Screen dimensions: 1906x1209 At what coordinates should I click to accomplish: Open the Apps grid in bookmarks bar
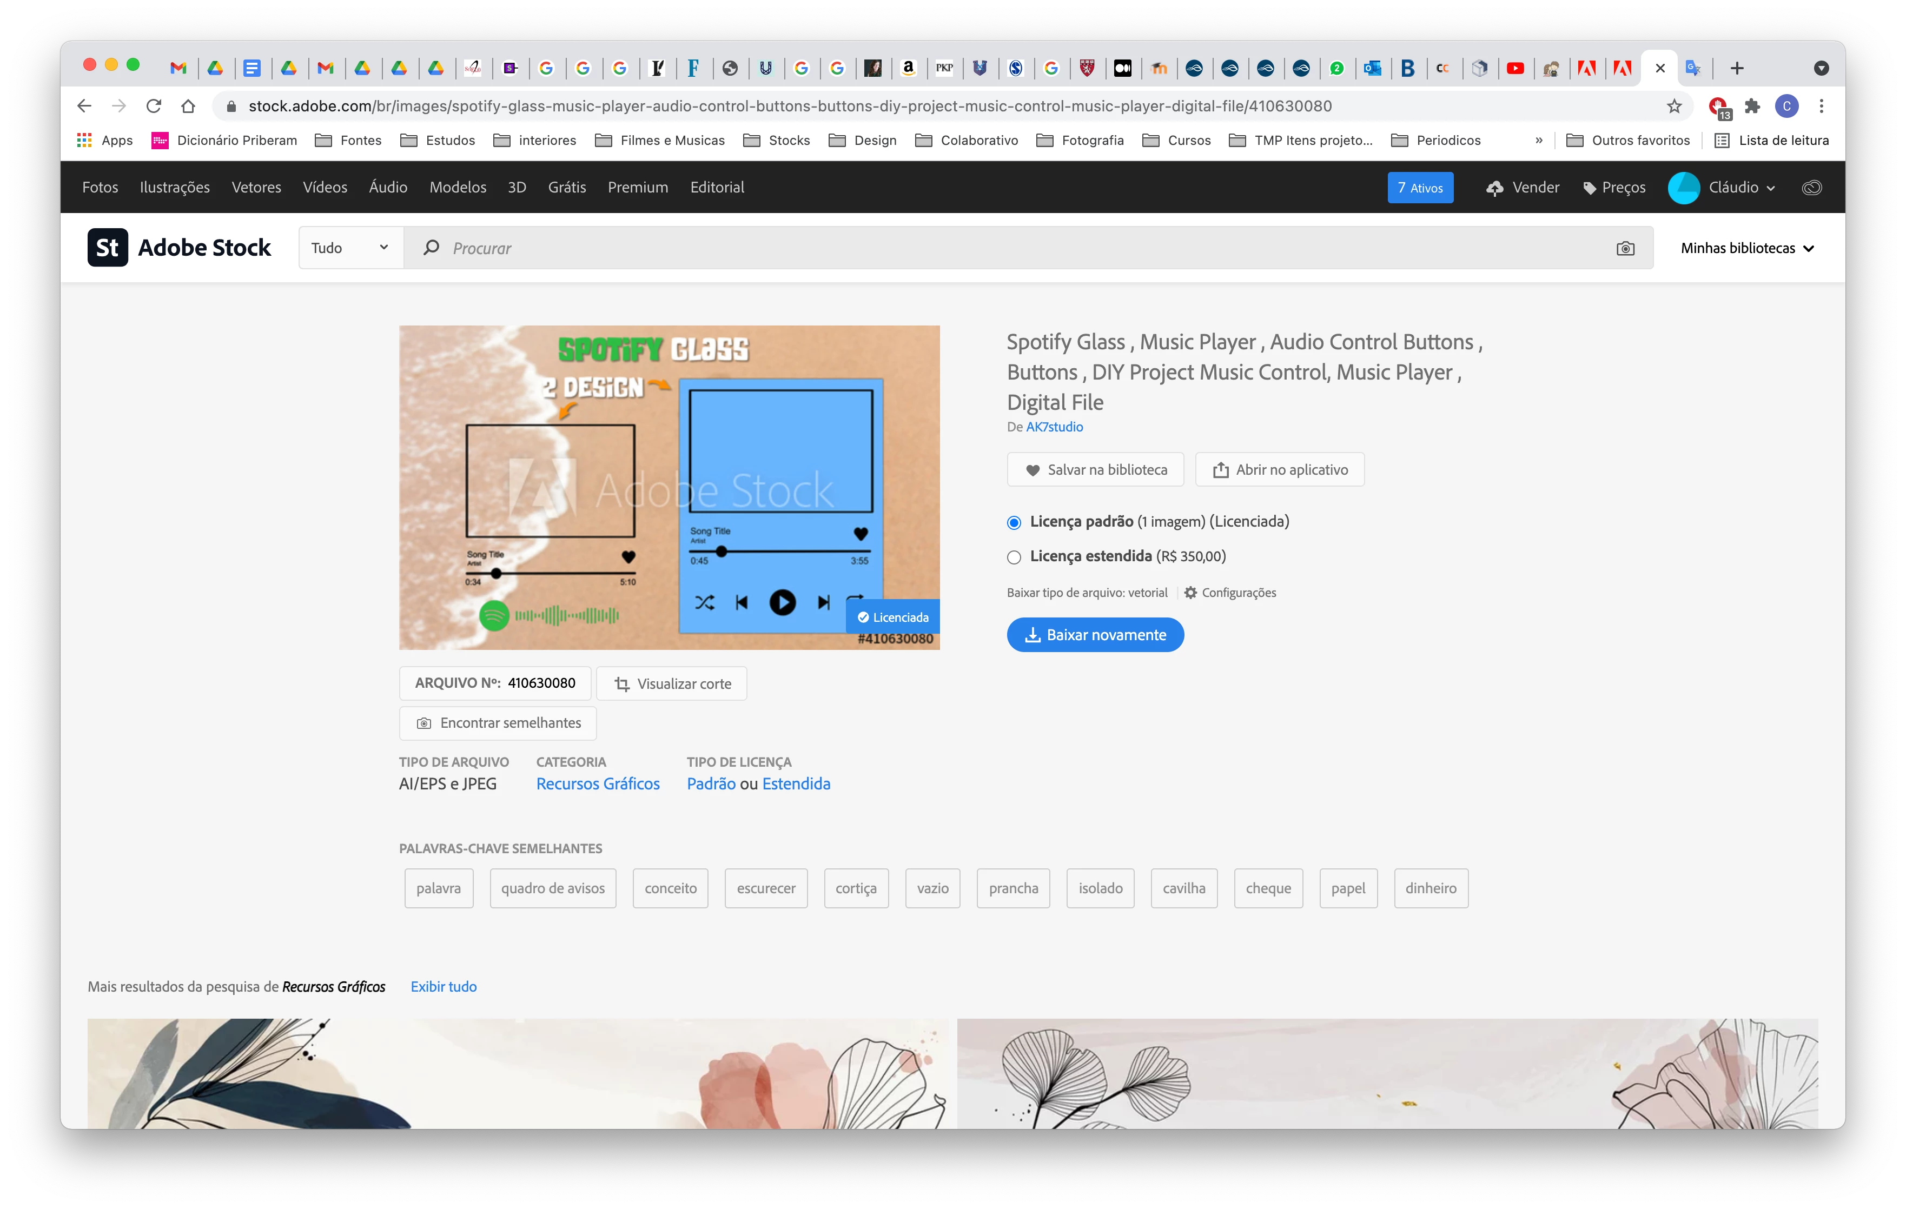click(85, 140)
